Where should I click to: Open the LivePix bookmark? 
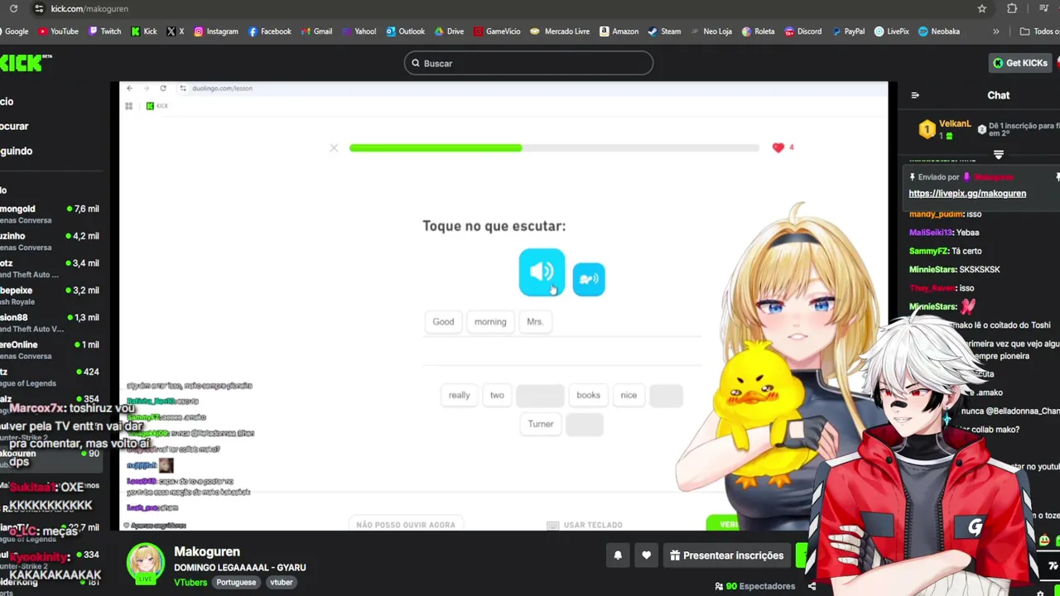pos(891,31)
